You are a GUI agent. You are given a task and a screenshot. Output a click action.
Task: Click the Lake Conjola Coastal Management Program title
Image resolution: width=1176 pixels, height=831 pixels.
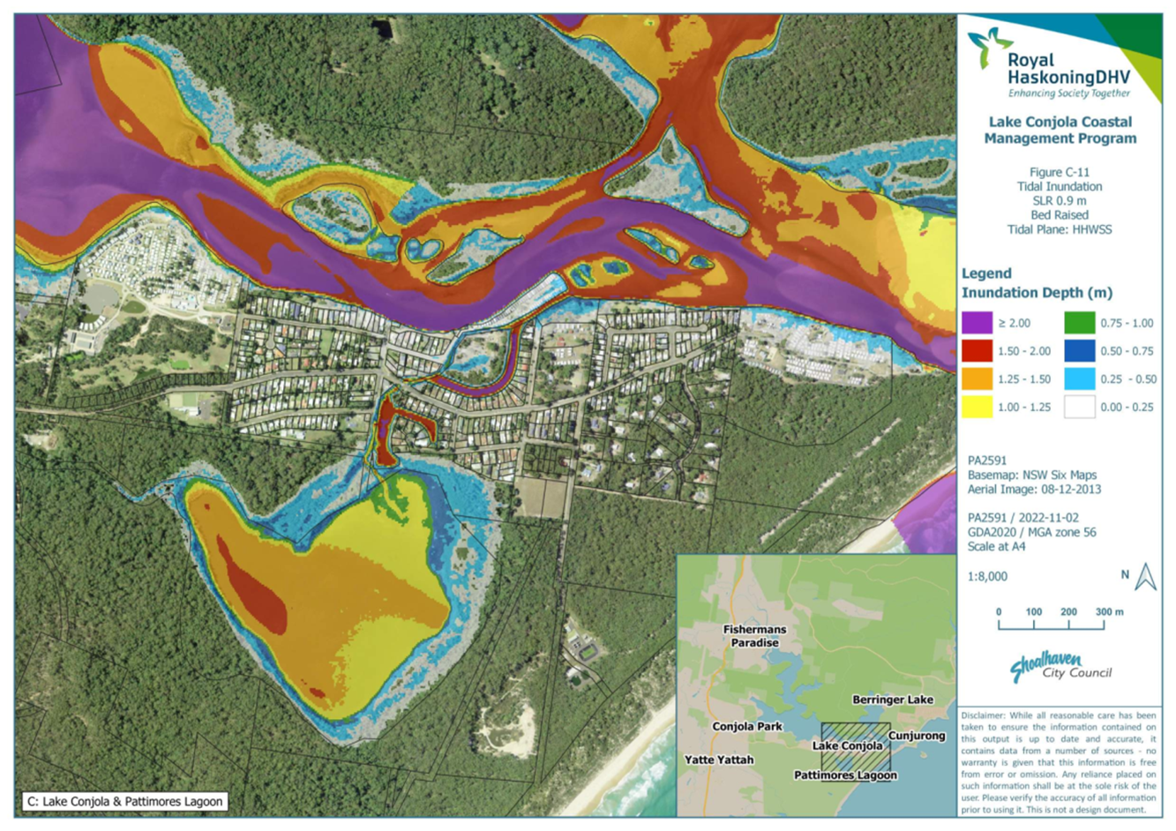[1060, 130]
